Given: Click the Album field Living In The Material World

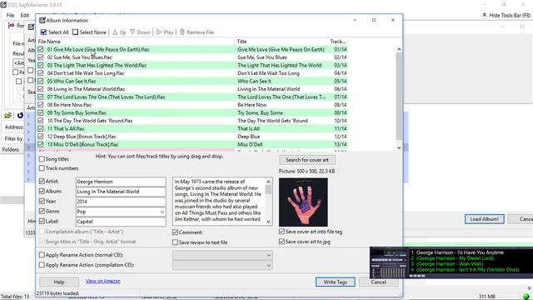Looking at the screenshot, I should pyautogui.click(x=121, y=192).
